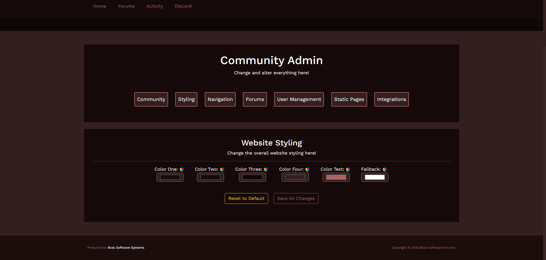This screenshot has height=260, width=546.
Task: Click the 'Change the overall website styling here!' text
Action: [x=272, y=153]
